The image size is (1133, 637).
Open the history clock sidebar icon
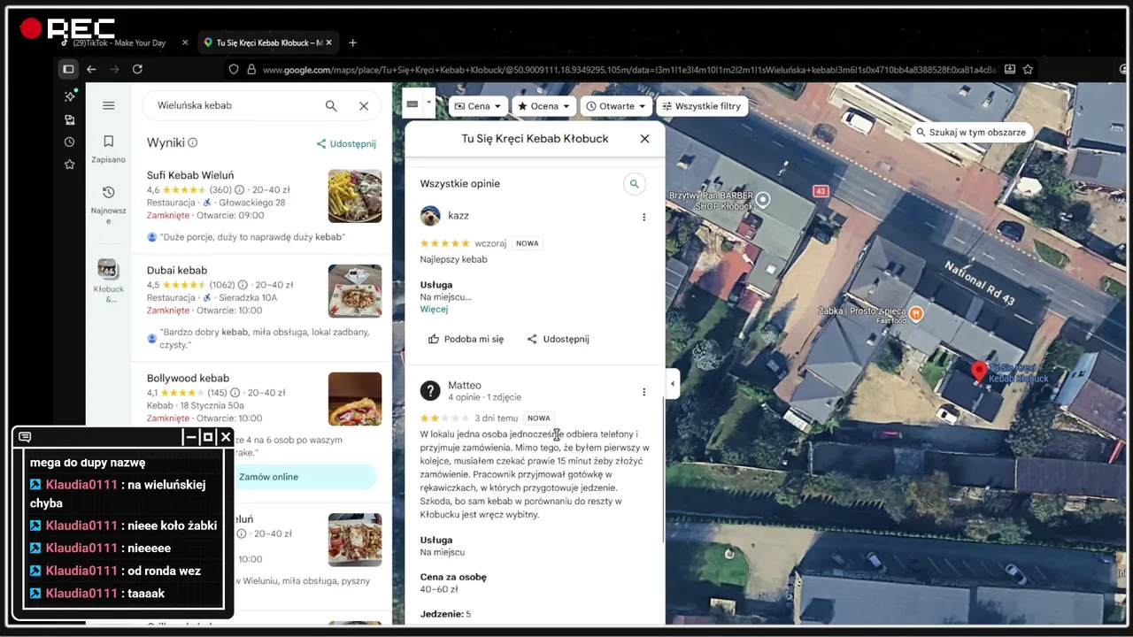coord(70,142)
